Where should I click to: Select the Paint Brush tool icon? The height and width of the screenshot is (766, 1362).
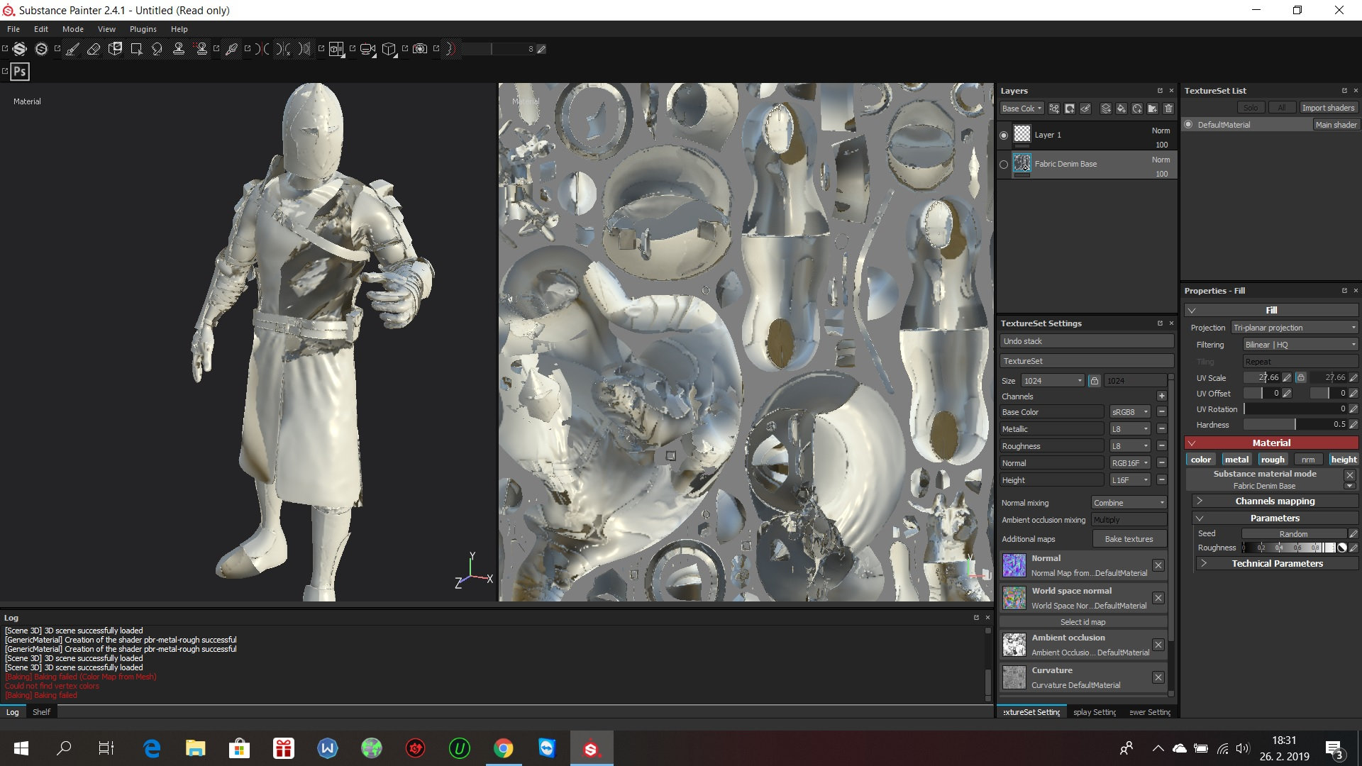(x=70, y=49)
